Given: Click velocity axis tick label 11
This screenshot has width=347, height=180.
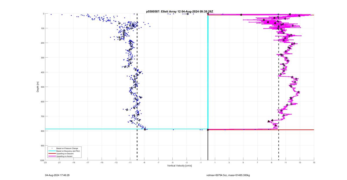Looking at the screenshot, I should tap(286, 163).
